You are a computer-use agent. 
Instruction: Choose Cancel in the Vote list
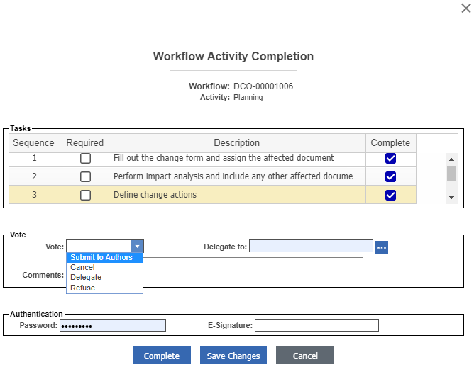(x=104, y=267)
